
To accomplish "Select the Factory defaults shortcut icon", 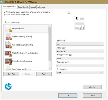I will 8,28.
